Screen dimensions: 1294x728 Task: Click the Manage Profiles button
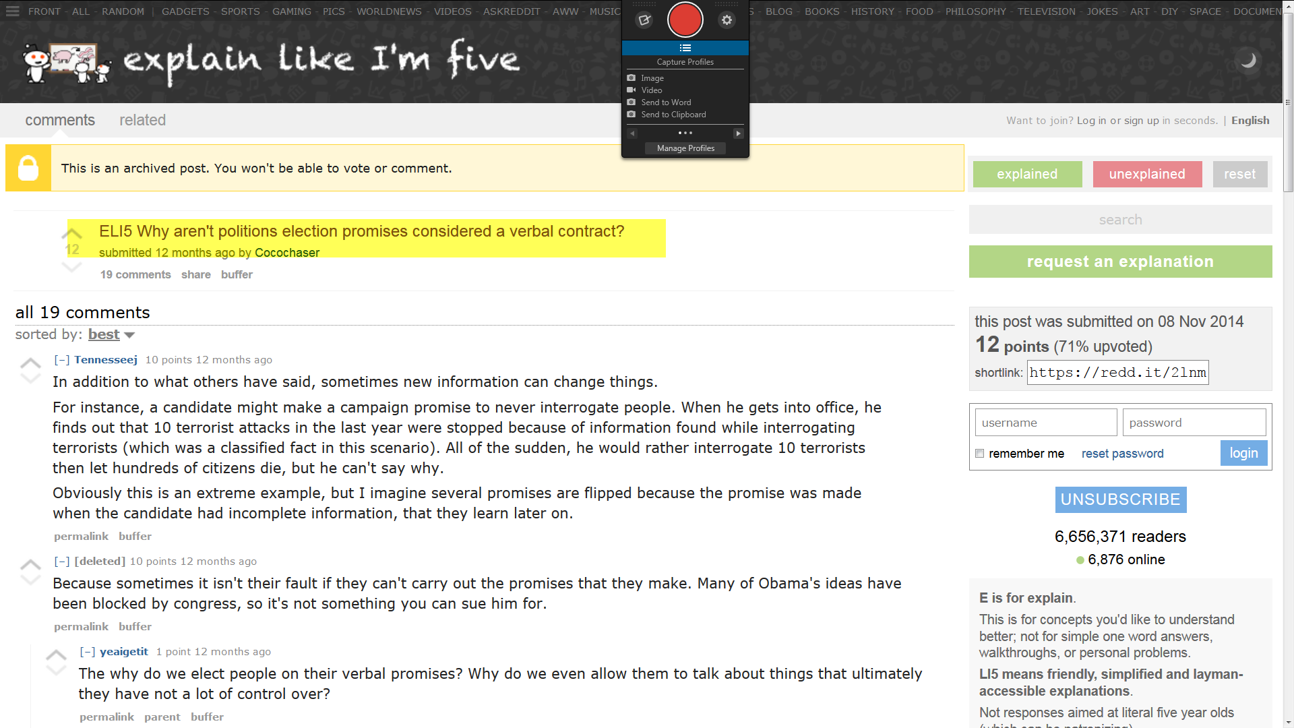(685, 148)
